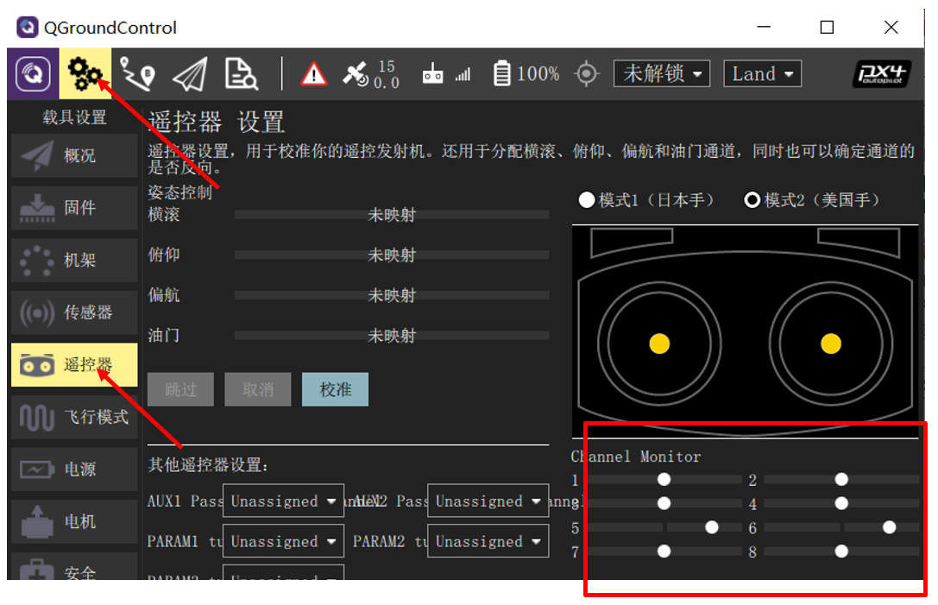
Task: Click the RC signal strength indicator
Action: click(447, 75)
